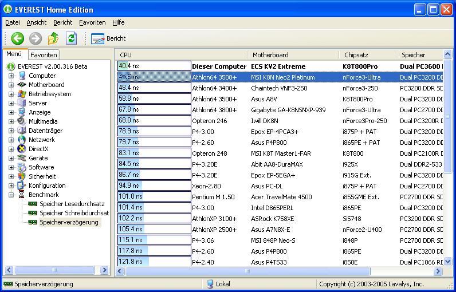
Task: Select the Anzeige monitor icon
Action: coord(22,112)
